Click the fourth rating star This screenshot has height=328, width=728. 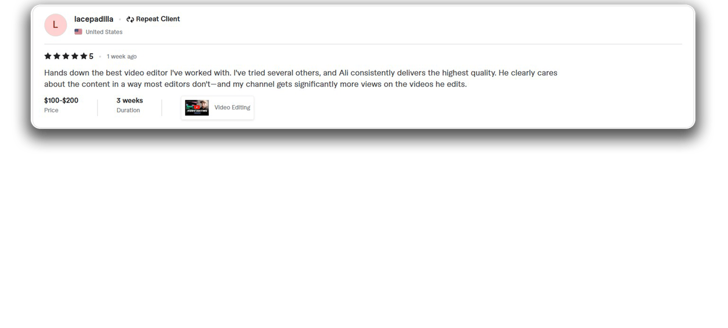tap(75, 56)
